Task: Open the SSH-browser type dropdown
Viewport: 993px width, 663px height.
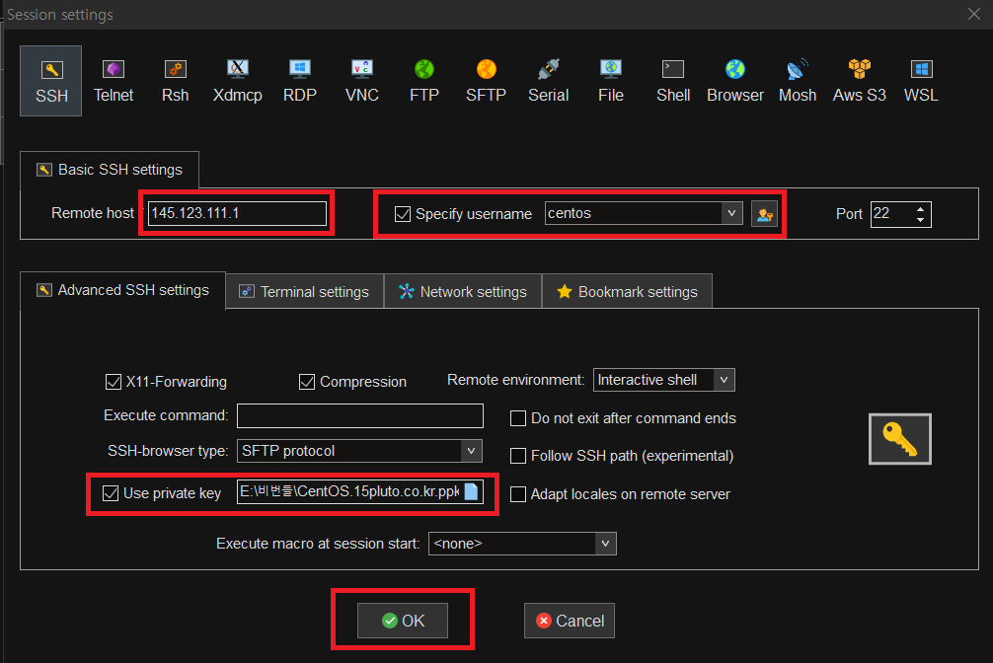Action: [471, 451]
